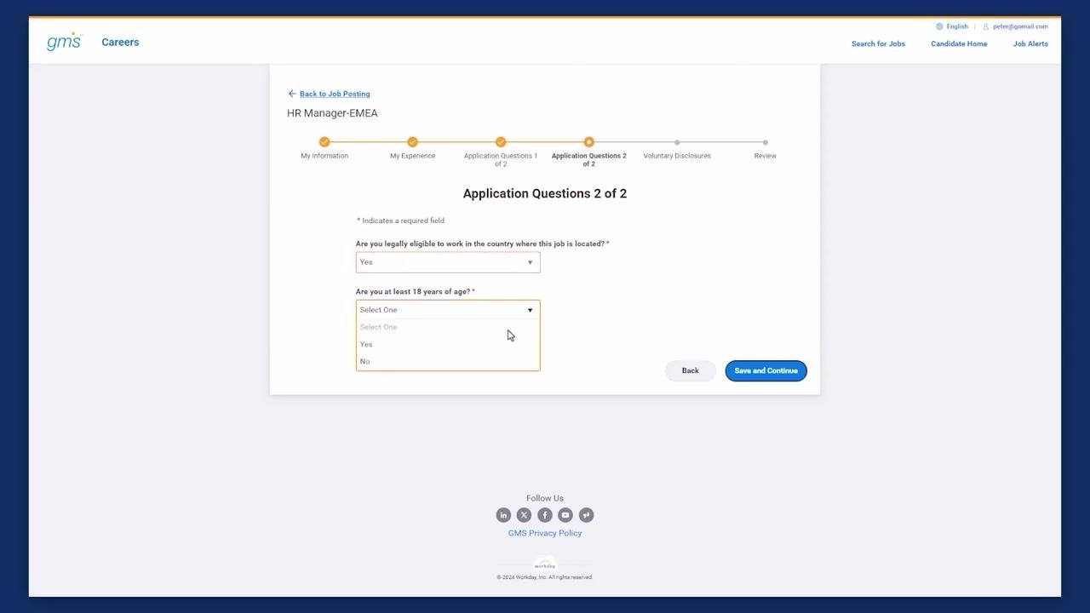
Task: Click the legally eligible to work question label
Action: [x=480, y=243]
